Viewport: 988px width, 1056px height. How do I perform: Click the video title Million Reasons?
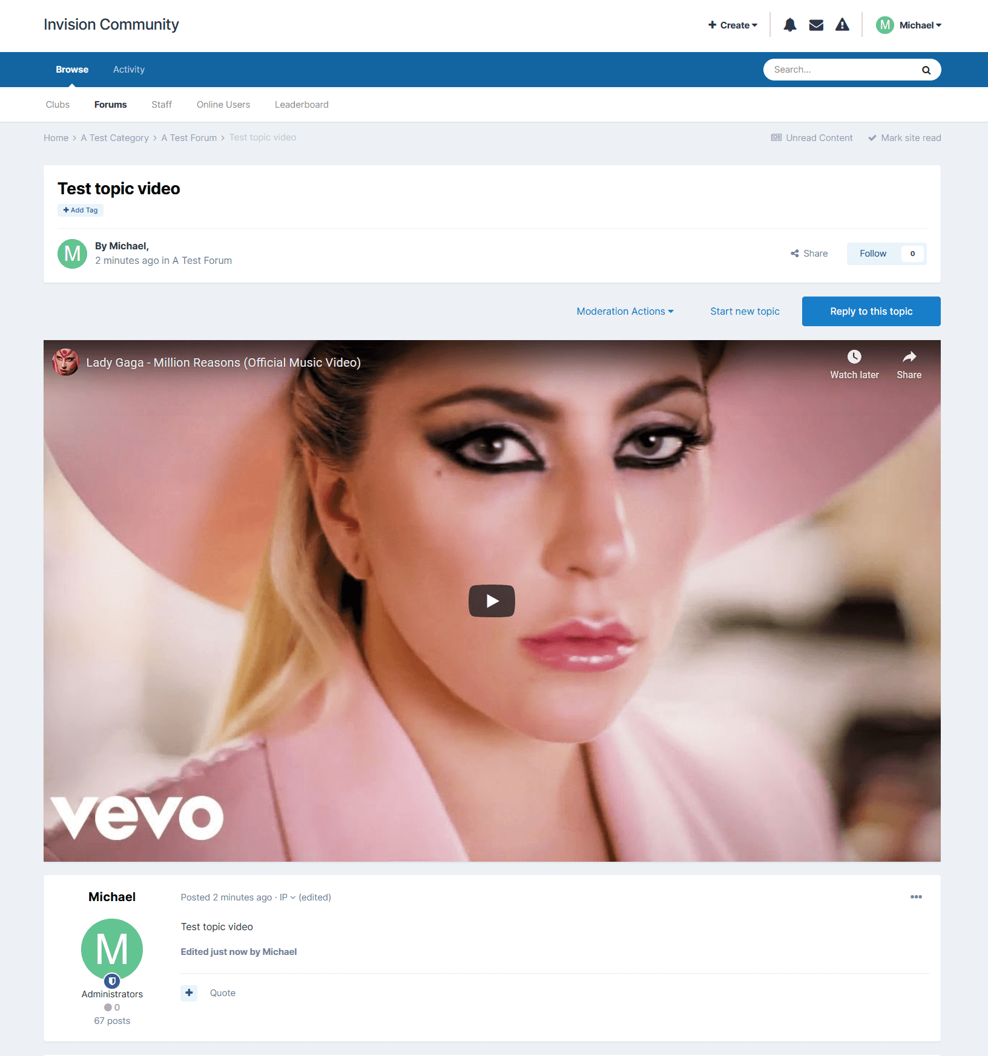[223, 362]
